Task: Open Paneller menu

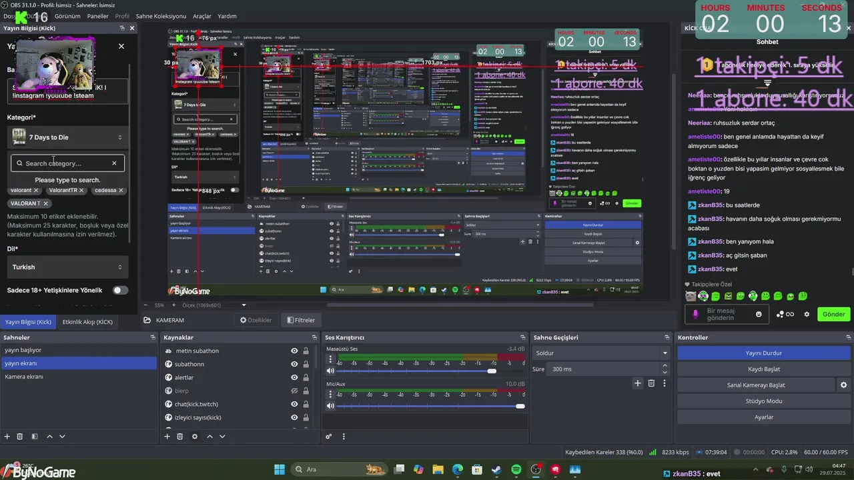Action: 98,16
